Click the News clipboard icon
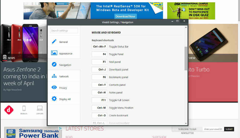The image size is (240, 138). [x=5, y=57]
